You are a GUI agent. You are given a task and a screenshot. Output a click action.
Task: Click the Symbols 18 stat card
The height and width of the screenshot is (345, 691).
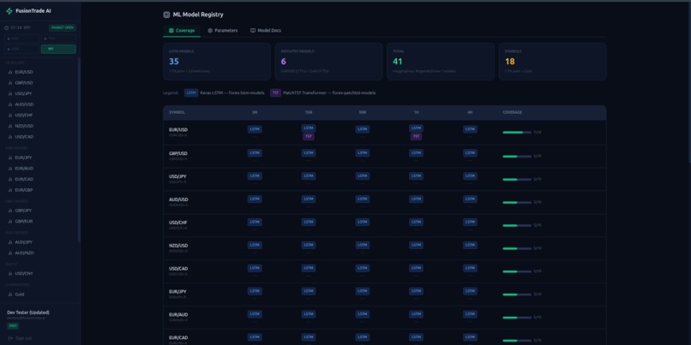pyautogui.click(x=553, y=62)
